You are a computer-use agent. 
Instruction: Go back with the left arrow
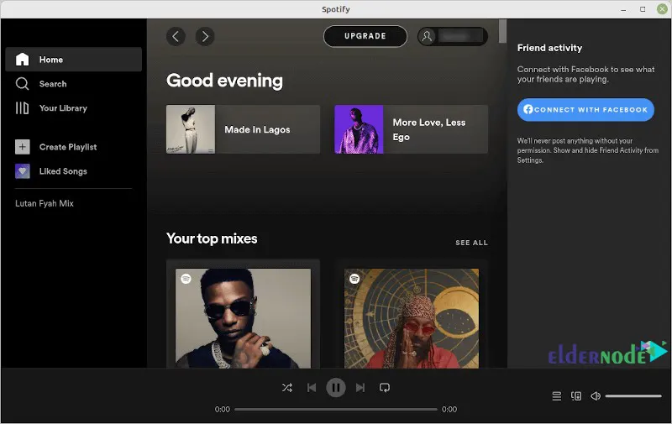[x=176, y=36]
